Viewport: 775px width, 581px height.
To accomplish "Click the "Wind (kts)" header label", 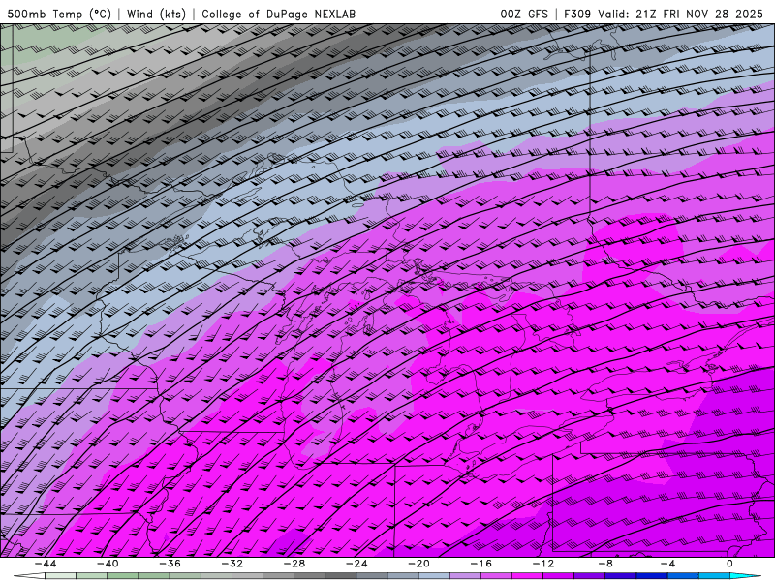I will pos(157,14).
